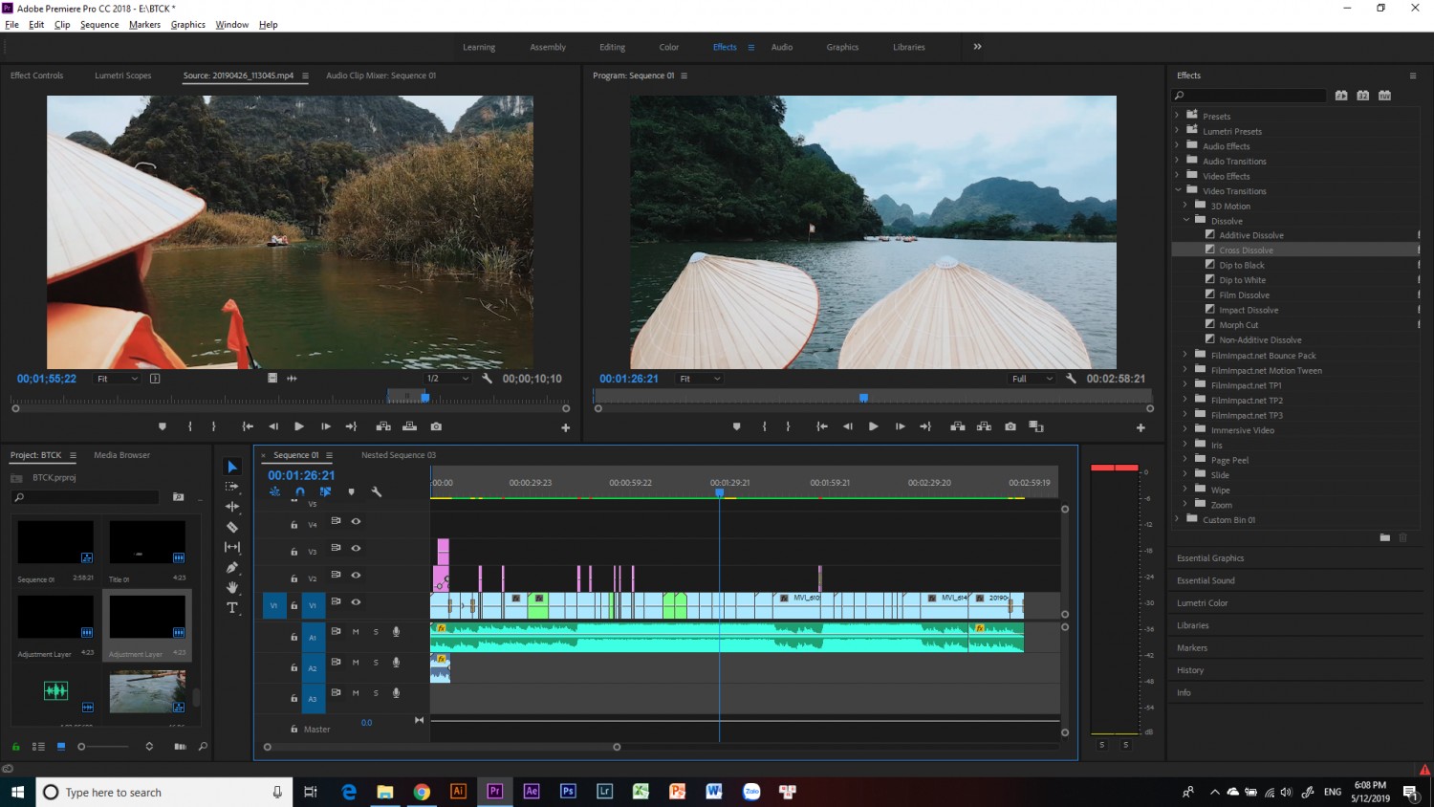Select the Cross Dissolve transition

tap(1246, 251)
